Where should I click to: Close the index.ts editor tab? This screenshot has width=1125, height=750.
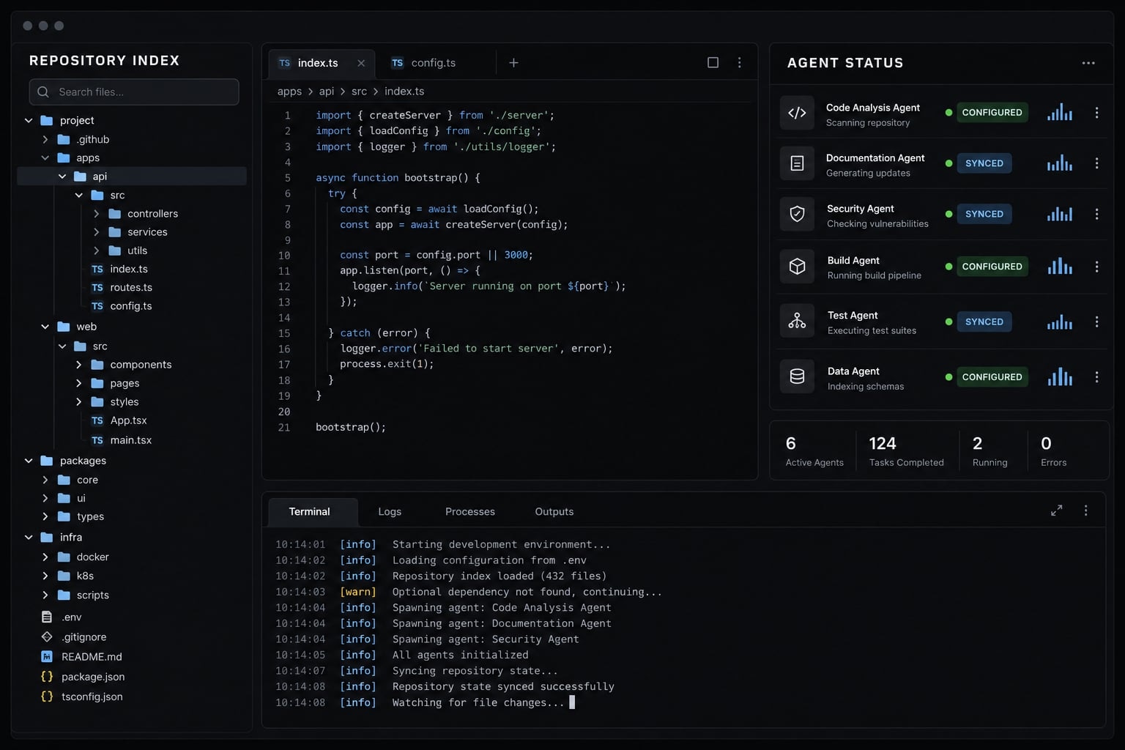361,63
